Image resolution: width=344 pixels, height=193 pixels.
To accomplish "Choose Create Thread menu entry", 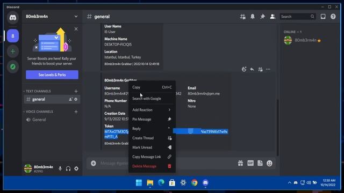I will [x=152, y=138].
